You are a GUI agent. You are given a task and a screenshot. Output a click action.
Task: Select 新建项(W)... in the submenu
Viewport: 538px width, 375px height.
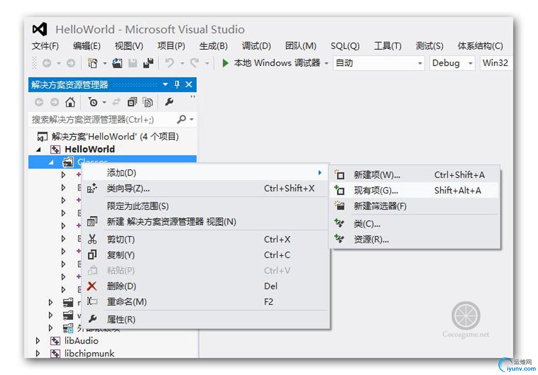point(415,175)
